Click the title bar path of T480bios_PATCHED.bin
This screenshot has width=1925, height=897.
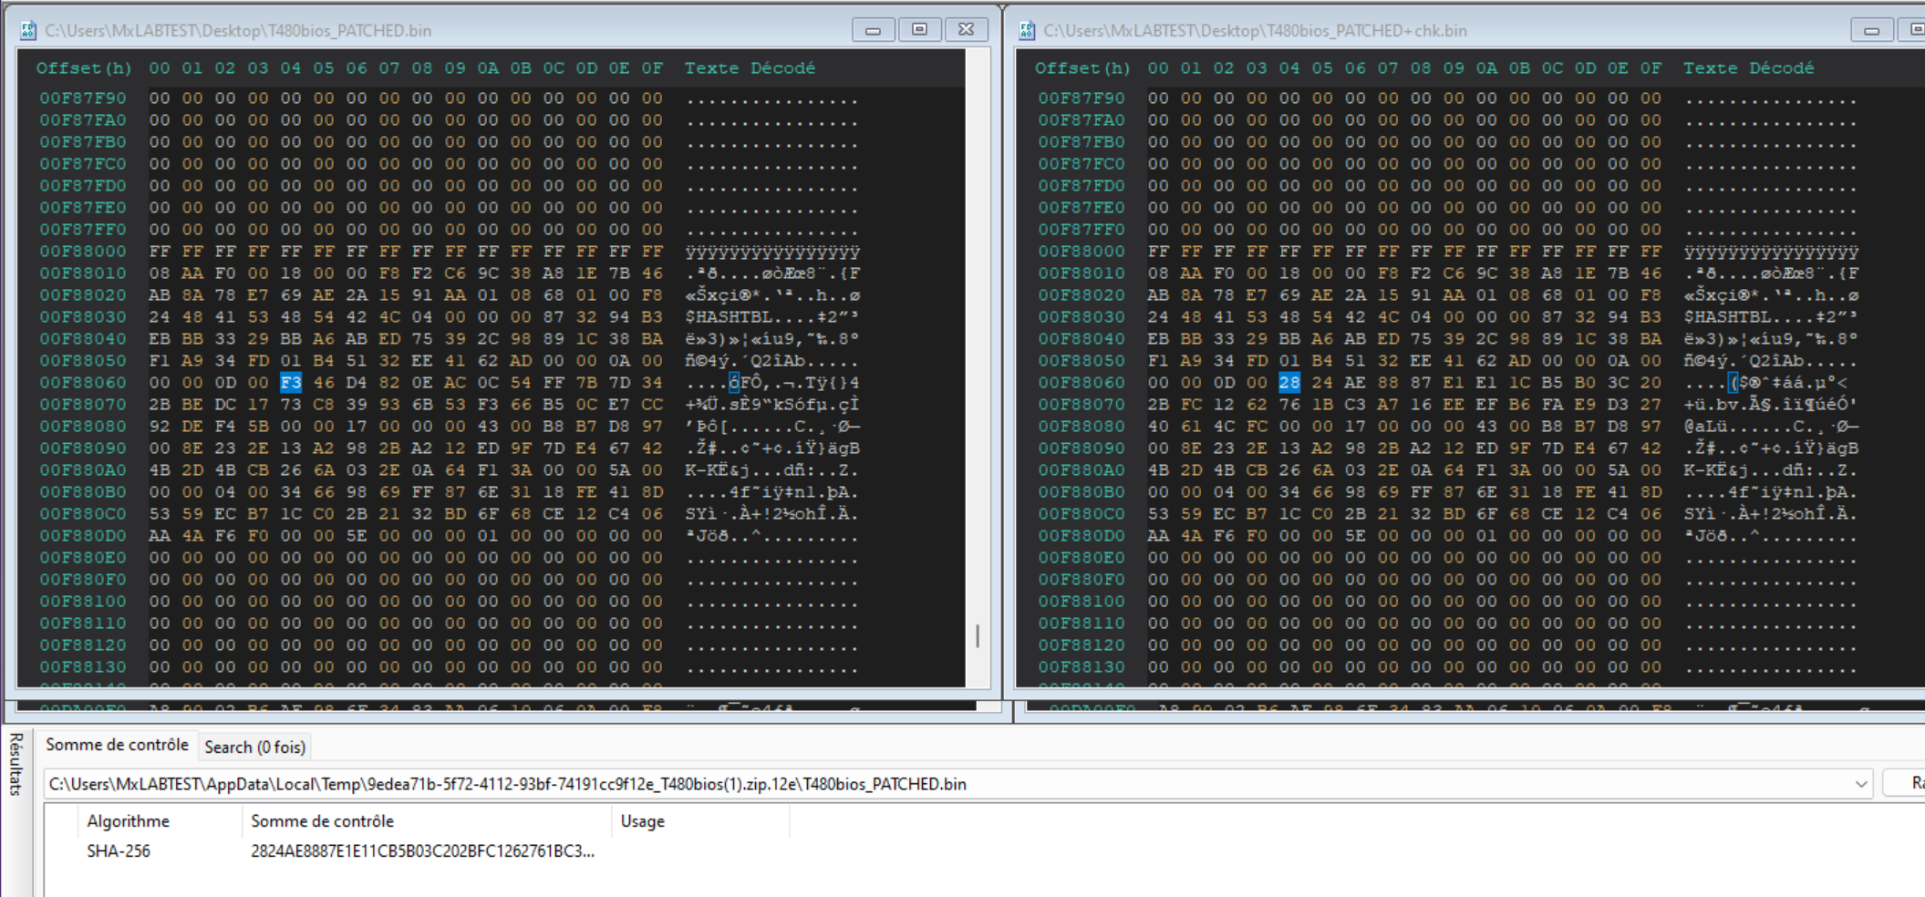coord(239,30)
